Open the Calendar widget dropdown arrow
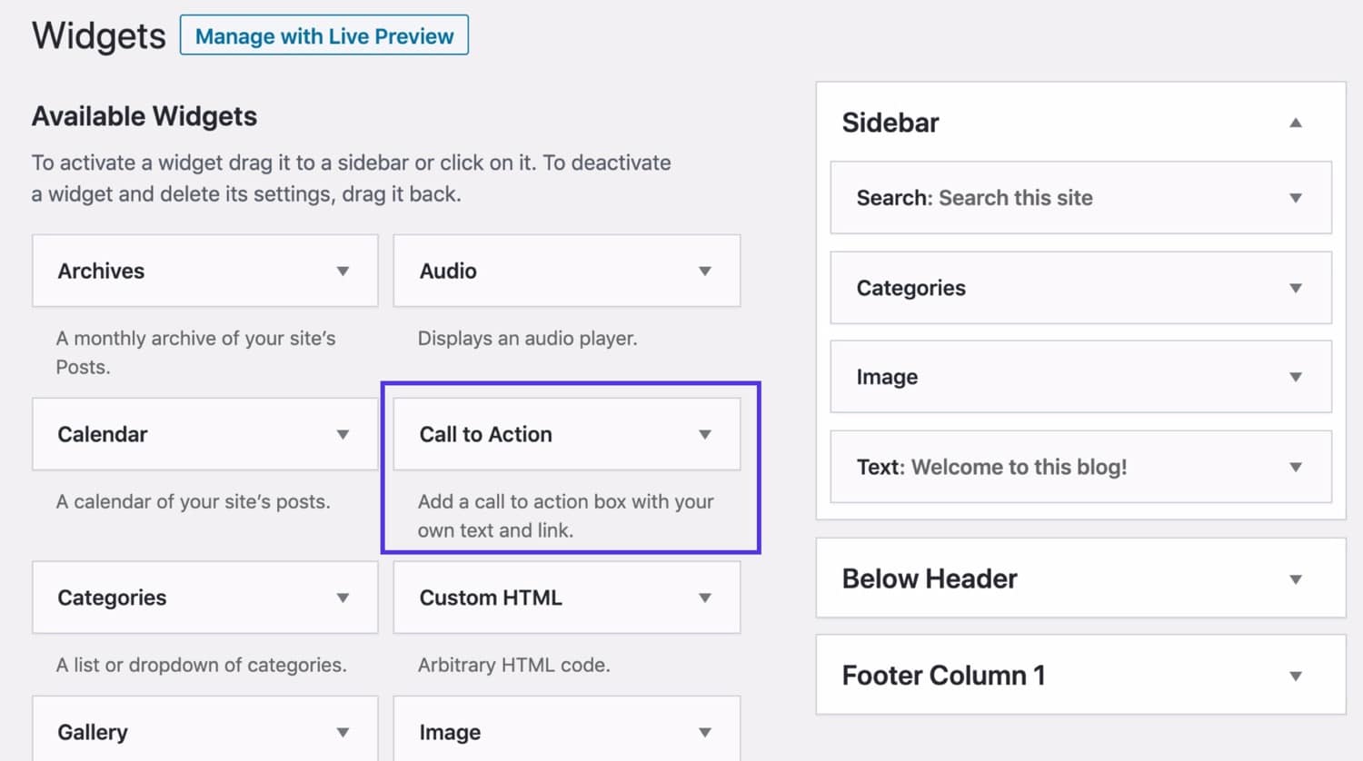Screen dimensions: 1363x761 343,434
